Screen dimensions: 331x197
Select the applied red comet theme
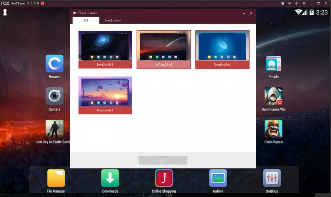164,46
